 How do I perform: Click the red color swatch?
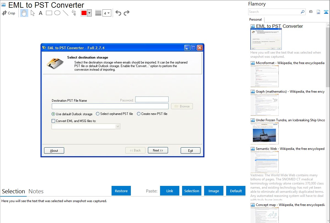point(84,13)
